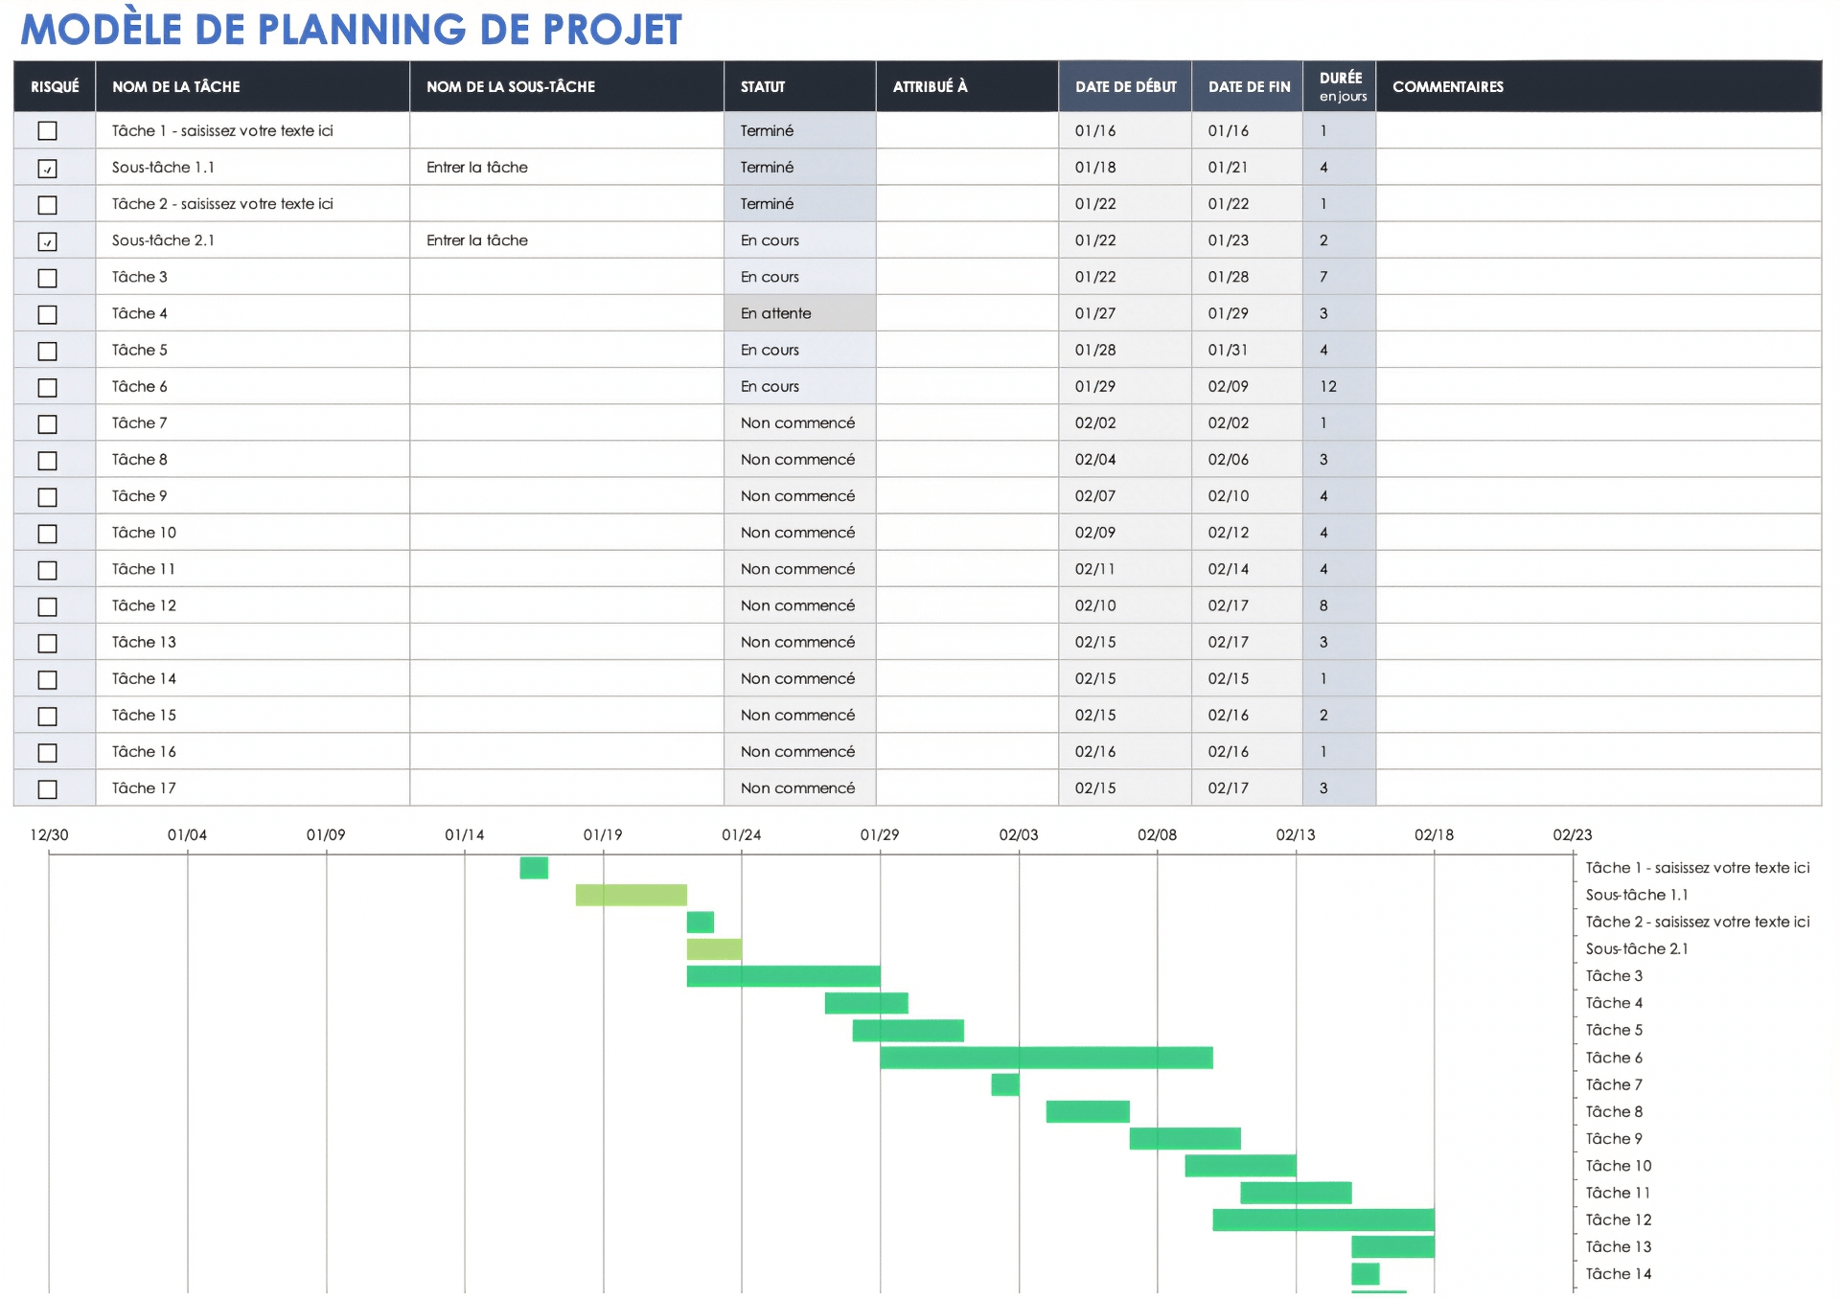The image size is (1840, 1299).
Task: Click the 02/13 date on the chart axis
Action: click(x=1296, y=835)
